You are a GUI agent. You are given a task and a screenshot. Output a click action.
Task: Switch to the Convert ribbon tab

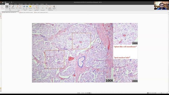11,4
